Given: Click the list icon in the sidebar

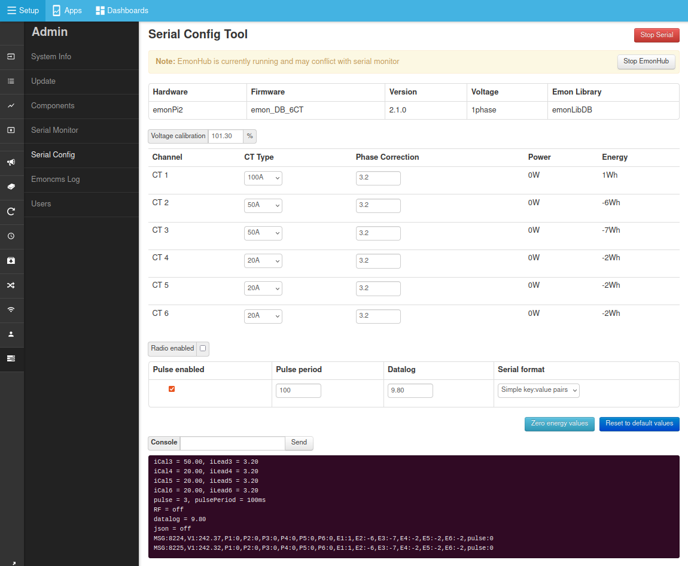Looking at the screenshot, I should pyautogui.click(x=11, y=81).
